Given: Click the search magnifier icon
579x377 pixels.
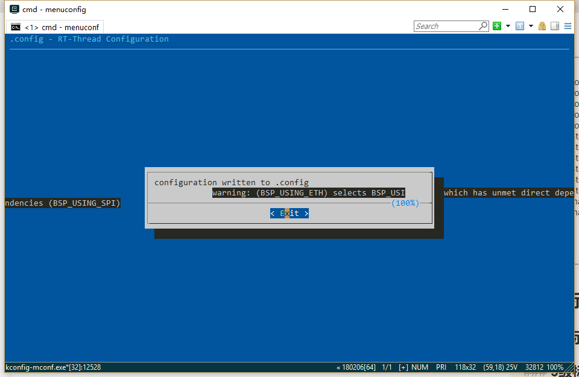Looking at the screenshot, I should tap(483, 26).
